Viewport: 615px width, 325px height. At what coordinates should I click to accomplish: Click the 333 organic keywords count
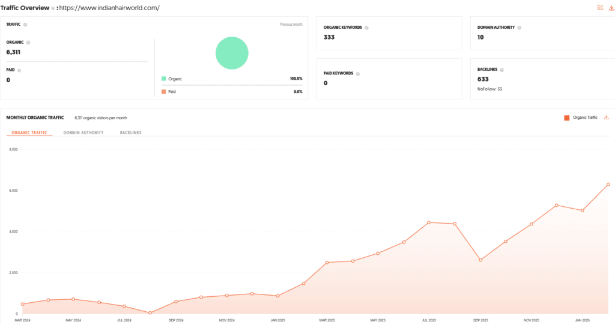pyautogui.click(x=329, y=37)
